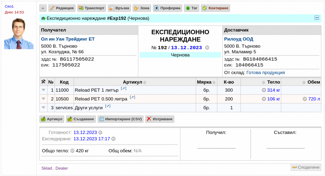This screenshot has height=176, width=325.
Task: Click the Готовност date 13.12.2023
Action: (85, 132)
